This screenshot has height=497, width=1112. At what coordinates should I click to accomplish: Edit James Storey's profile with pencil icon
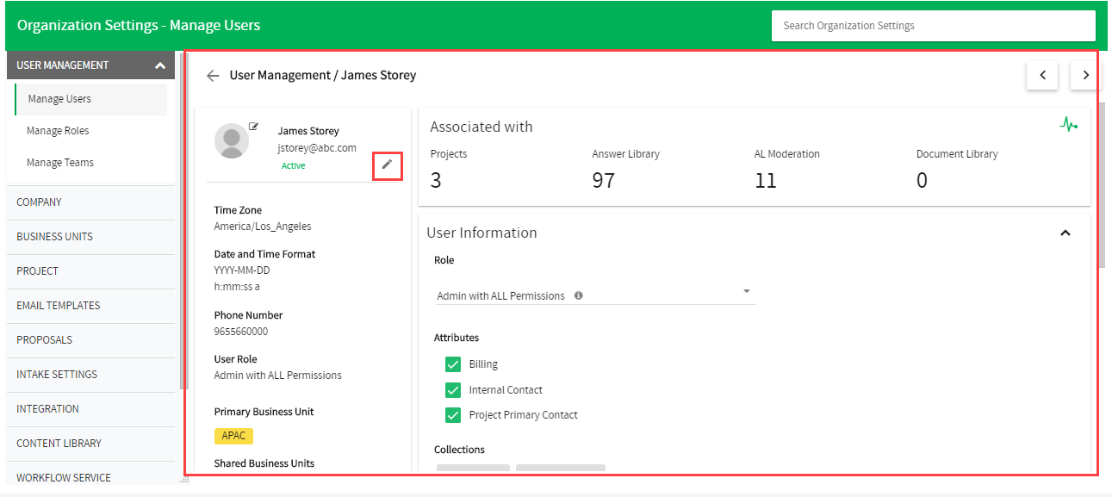[387, 165]
